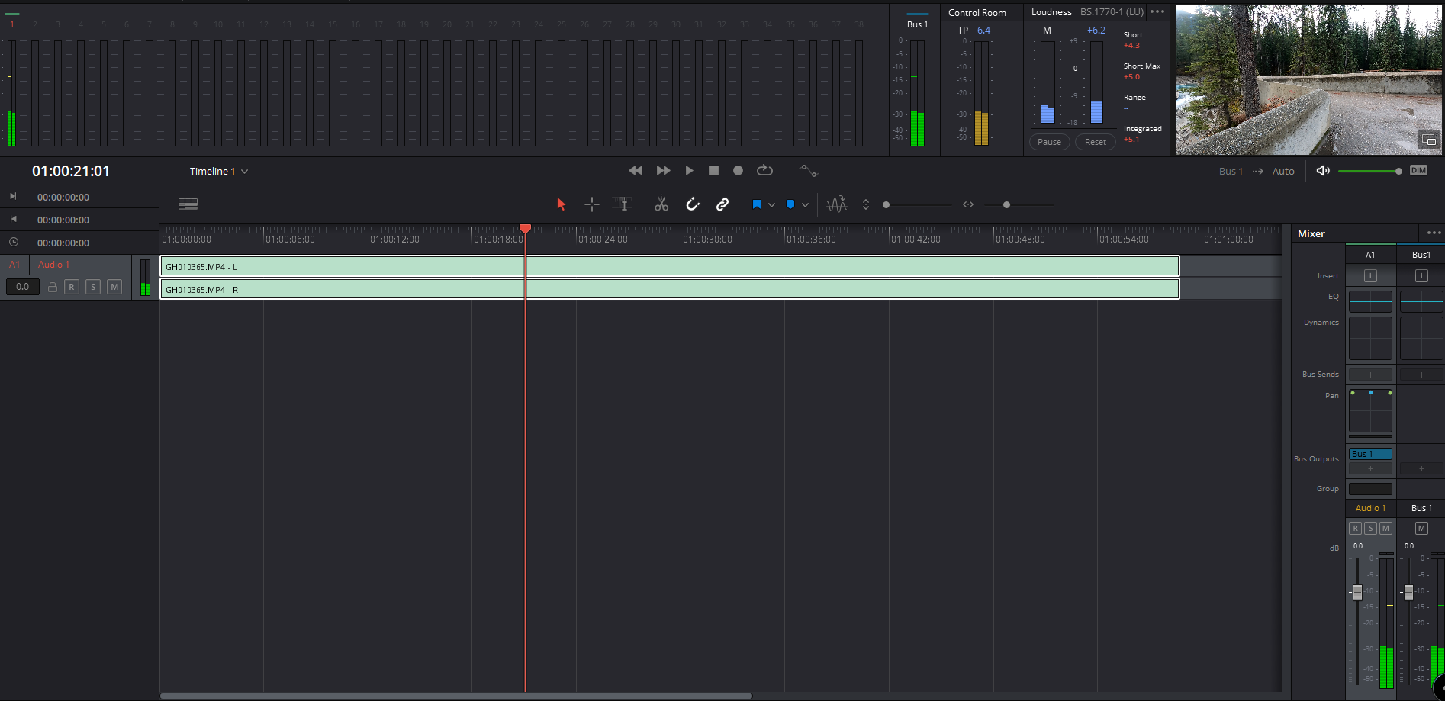Click the video preview thumbnail
1445x701 pixels.
click(1308, 80)
